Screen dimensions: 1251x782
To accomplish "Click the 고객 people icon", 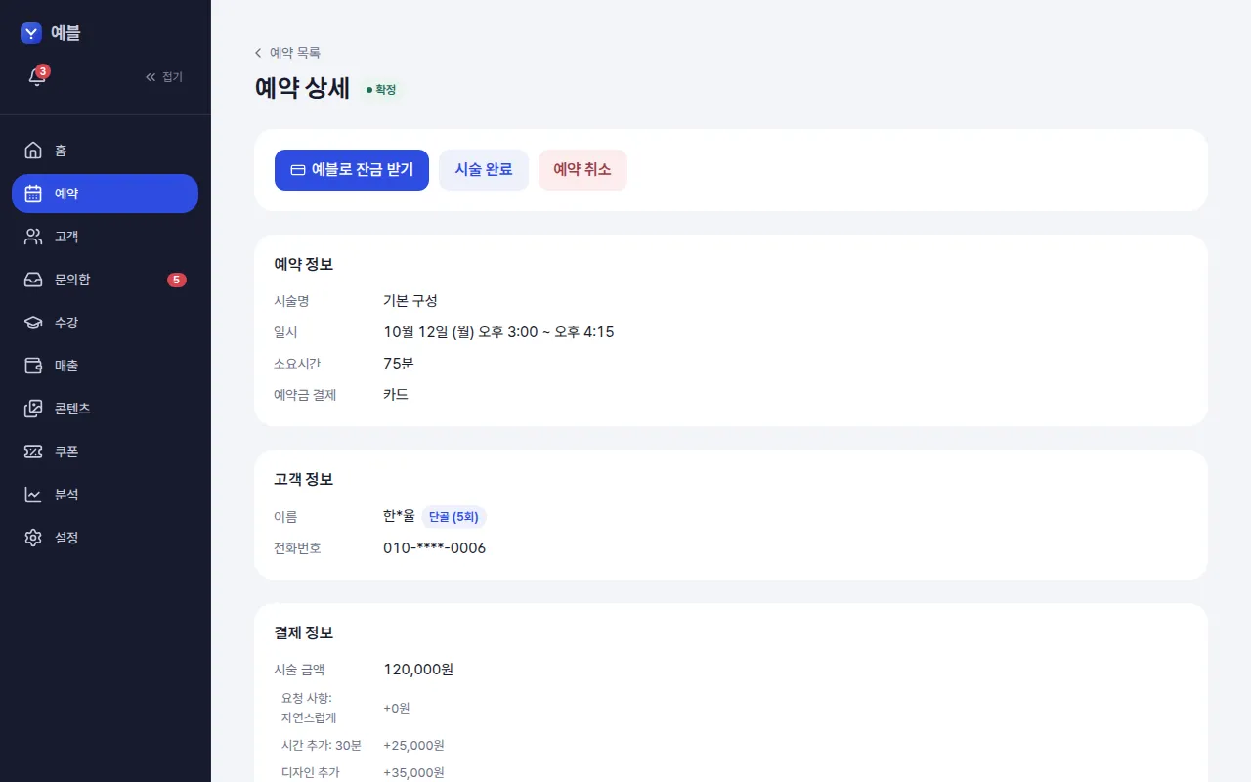I will pyautogui.click(x=33, y=237).
